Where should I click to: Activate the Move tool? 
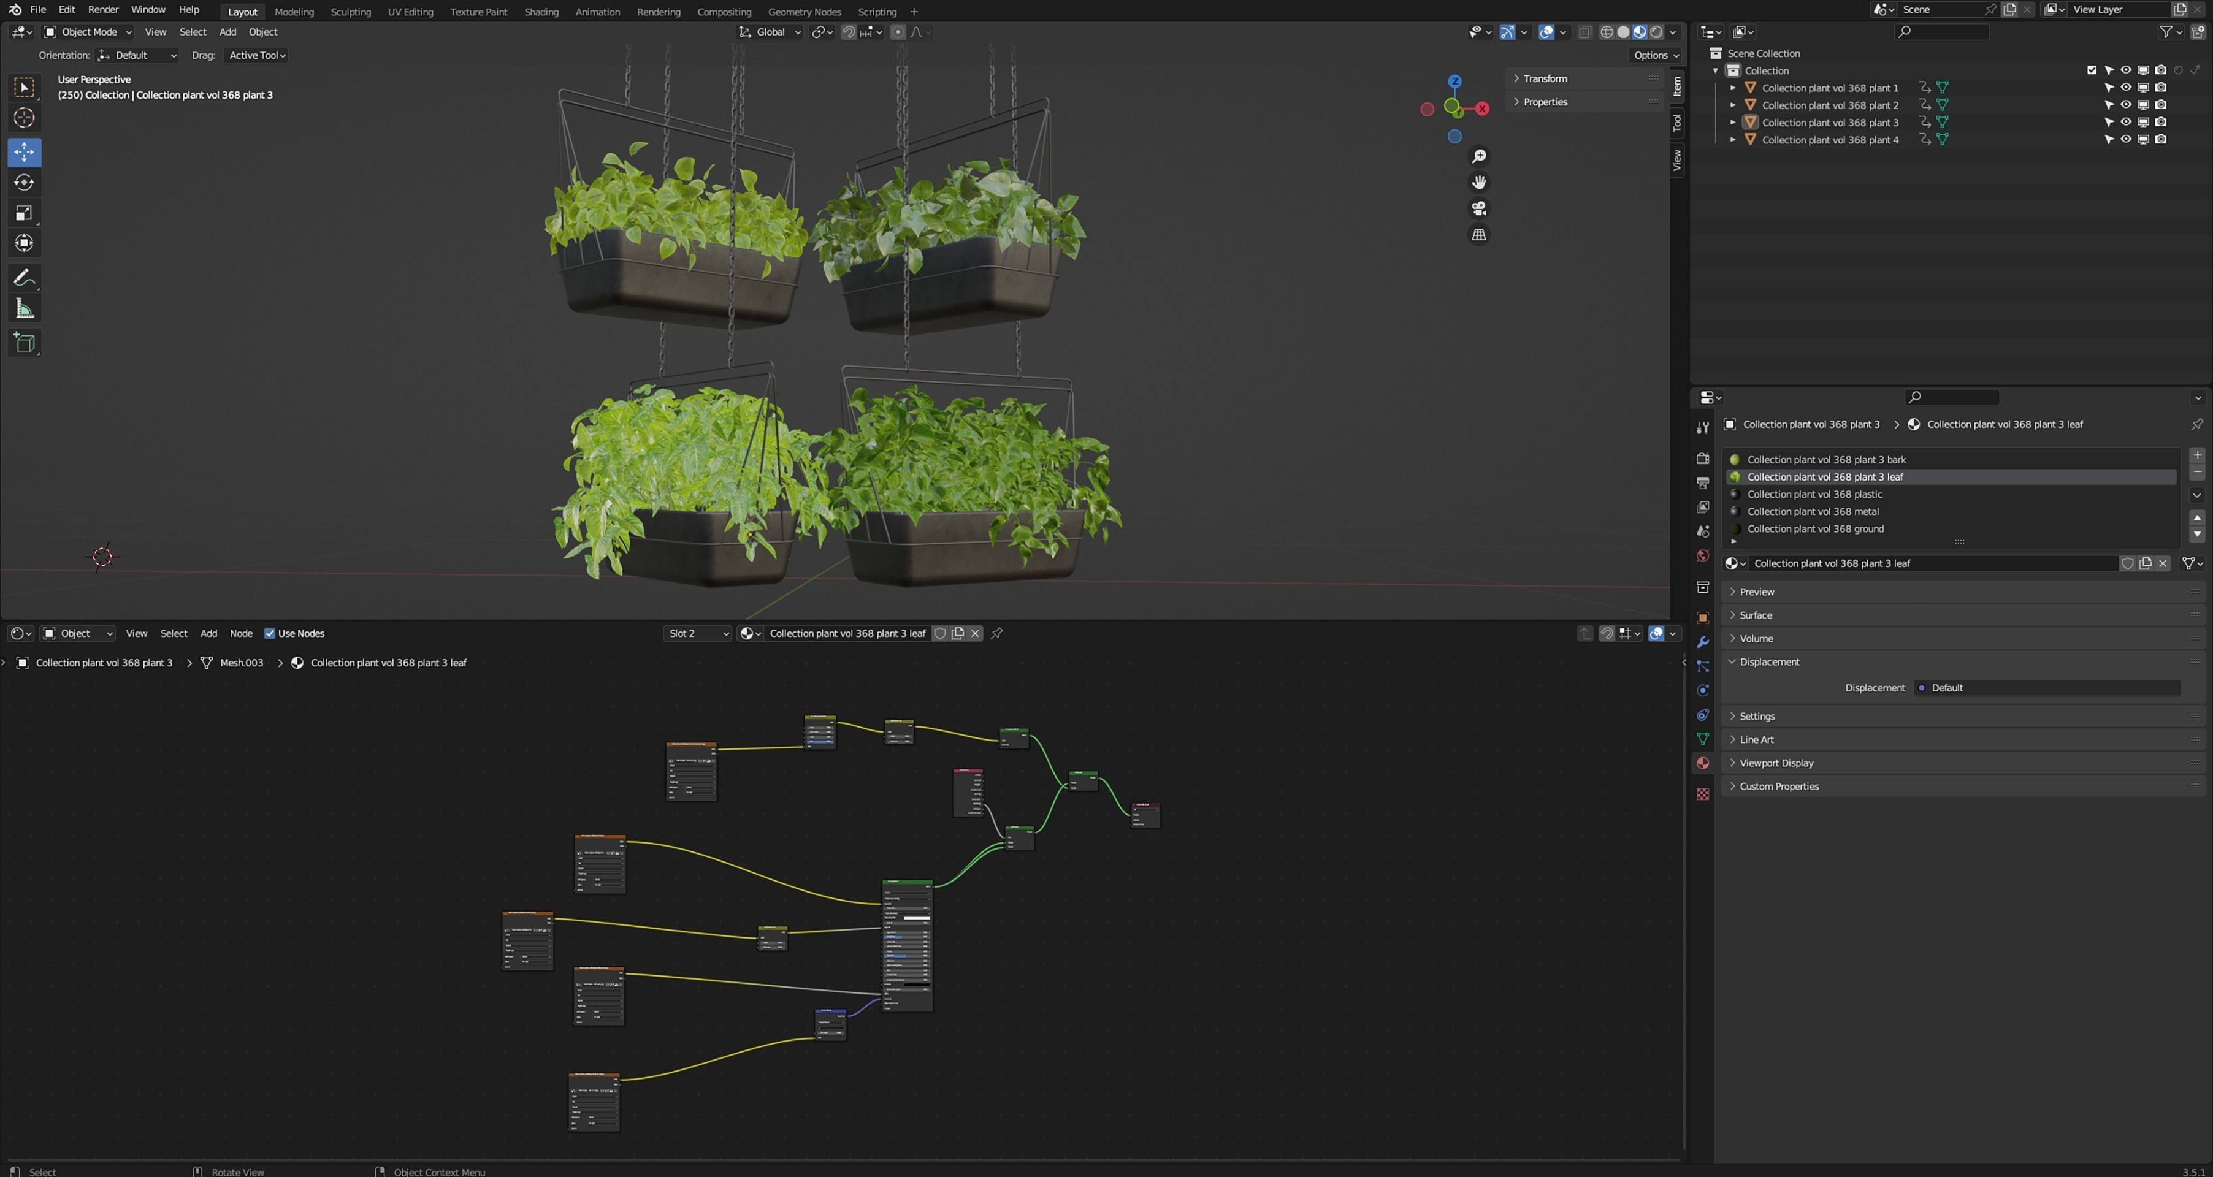(x=24, y=152)
